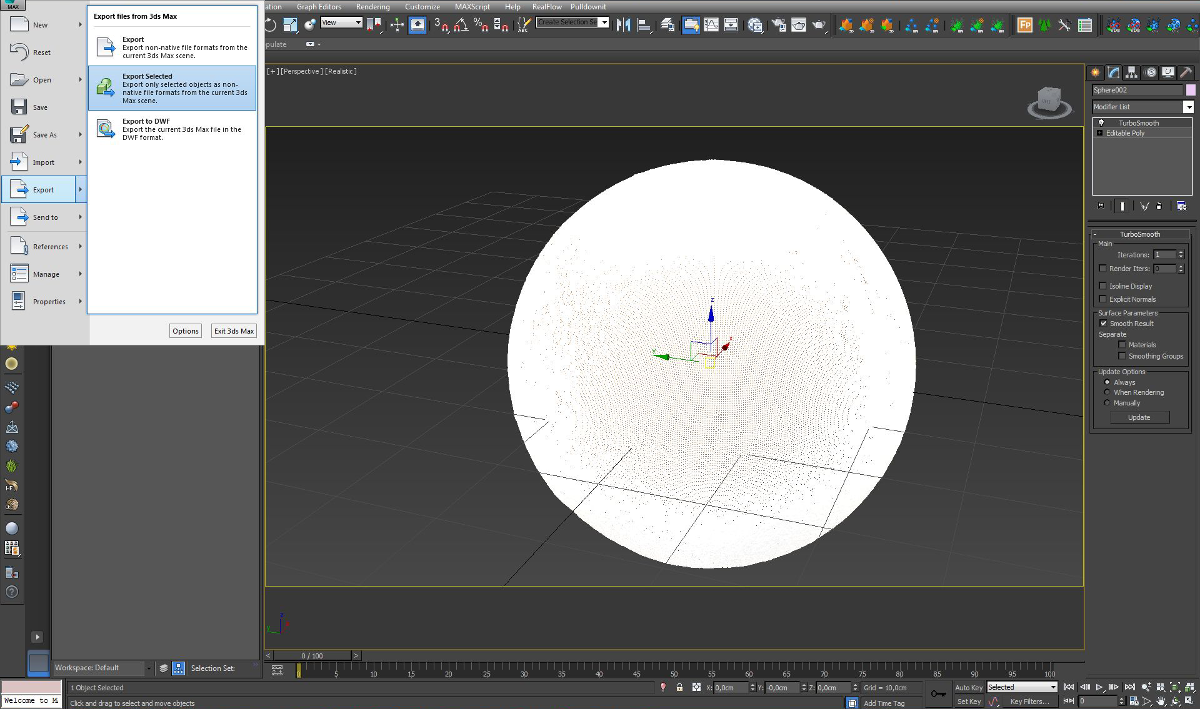This screenshot has width=1200, height=709.
Task: Select the Export Selected option
Action: tap(172, 88)
